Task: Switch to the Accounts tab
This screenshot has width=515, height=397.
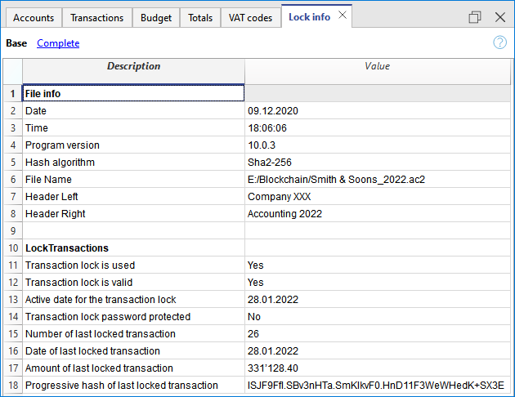Action: point(34,17)
